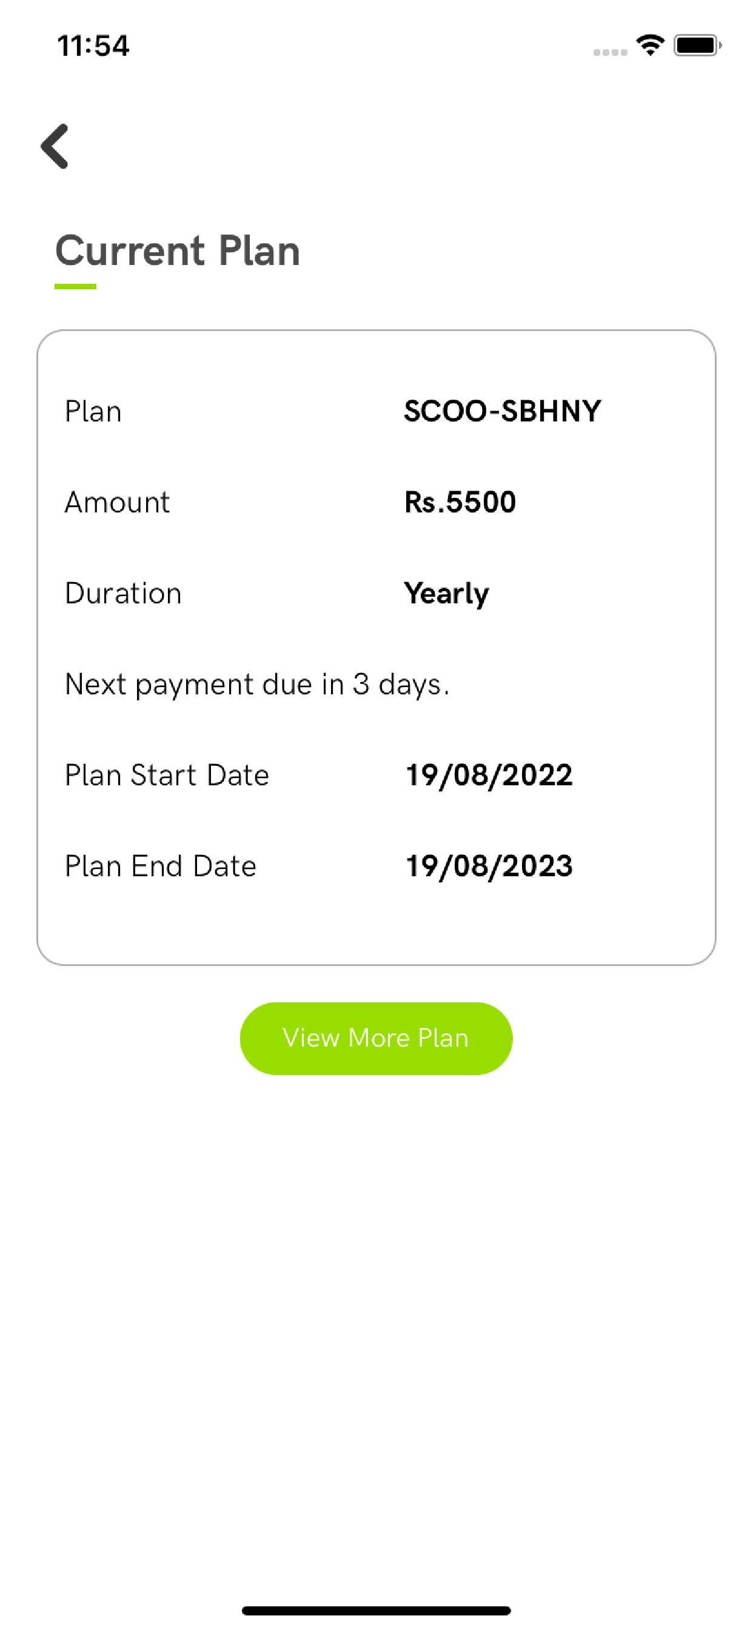Select the SCOO-SBHNY plan name
Viewport: 753px width, 1630px height.
(503, 411)
